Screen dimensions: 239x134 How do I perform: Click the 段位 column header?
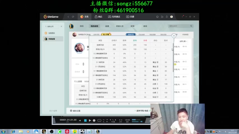155,40
